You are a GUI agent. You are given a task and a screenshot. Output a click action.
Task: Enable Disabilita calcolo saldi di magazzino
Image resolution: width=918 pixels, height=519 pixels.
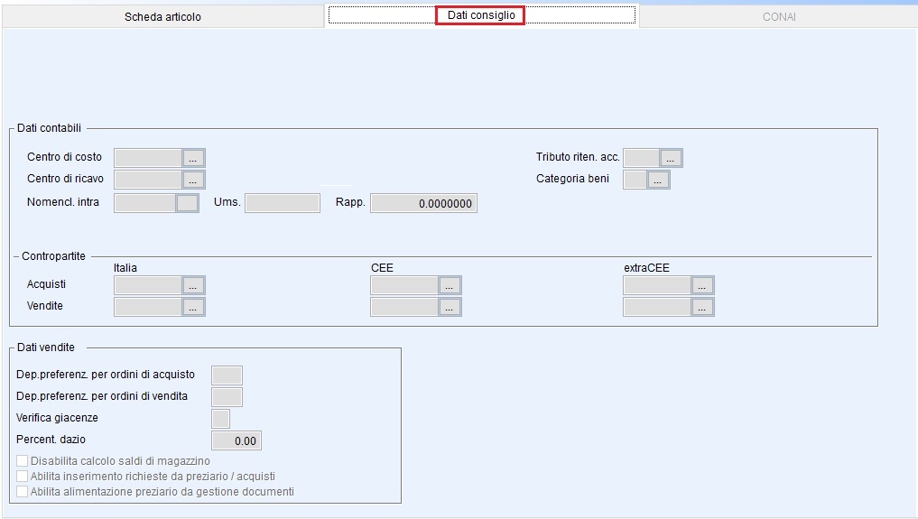pyautogui.click(x=23, y=461)
